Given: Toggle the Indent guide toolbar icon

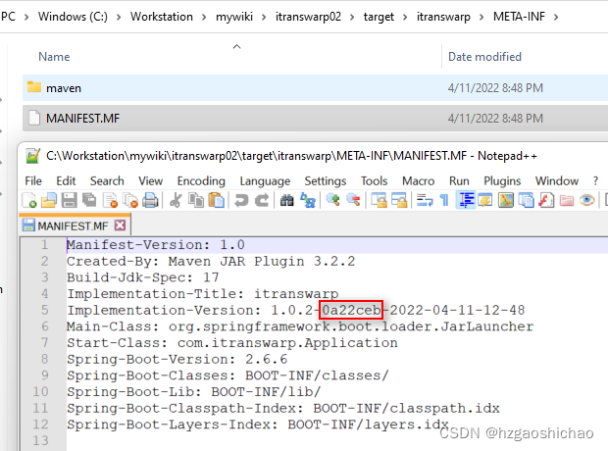Looking at the screenshot, I should 466,200.
